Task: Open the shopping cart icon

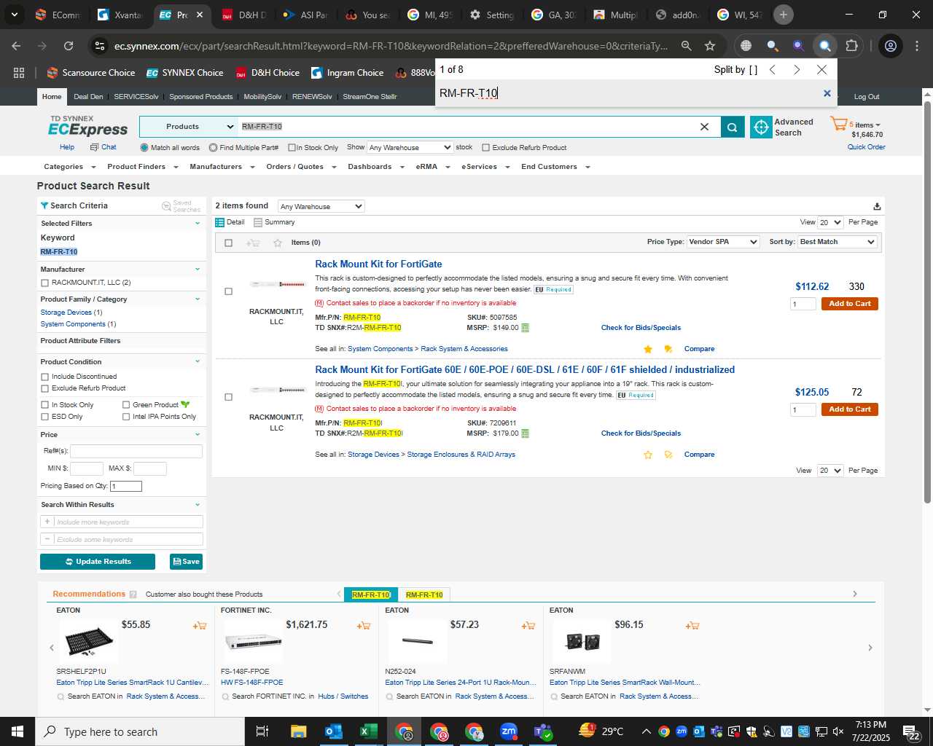Action: 838,124
